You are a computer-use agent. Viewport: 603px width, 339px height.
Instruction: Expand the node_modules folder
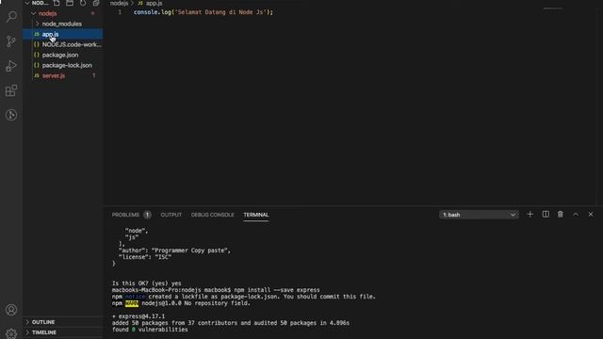click(x=38, y=24)
